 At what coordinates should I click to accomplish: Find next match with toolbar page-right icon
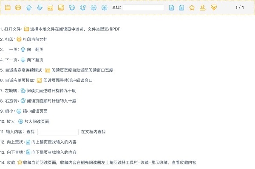point(181,8)
